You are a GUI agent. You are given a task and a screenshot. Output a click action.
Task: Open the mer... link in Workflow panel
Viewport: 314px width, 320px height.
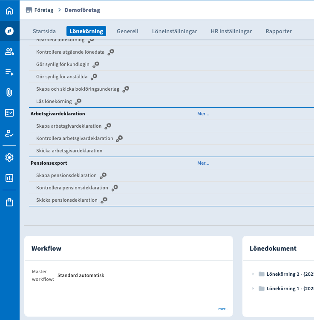[x=224, y=309]
